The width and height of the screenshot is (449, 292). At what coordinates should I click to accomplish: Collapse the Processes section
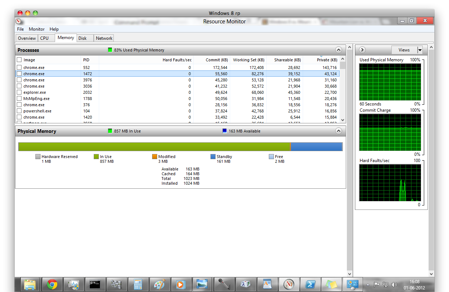click(338, 50)
